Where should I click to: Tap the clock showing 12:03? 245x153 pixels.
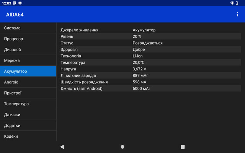[7, 3]
